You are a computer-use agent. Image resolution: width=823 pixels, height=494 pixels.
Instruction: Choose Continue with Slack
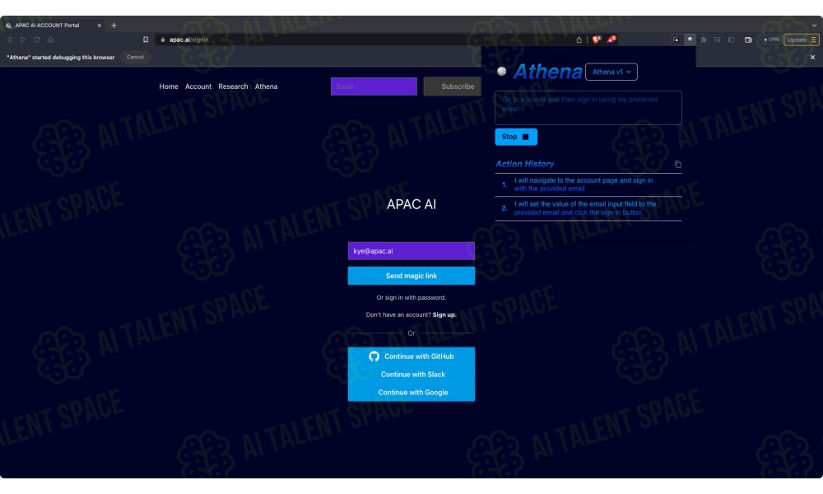pyautogui.click(x=411, y=375)
